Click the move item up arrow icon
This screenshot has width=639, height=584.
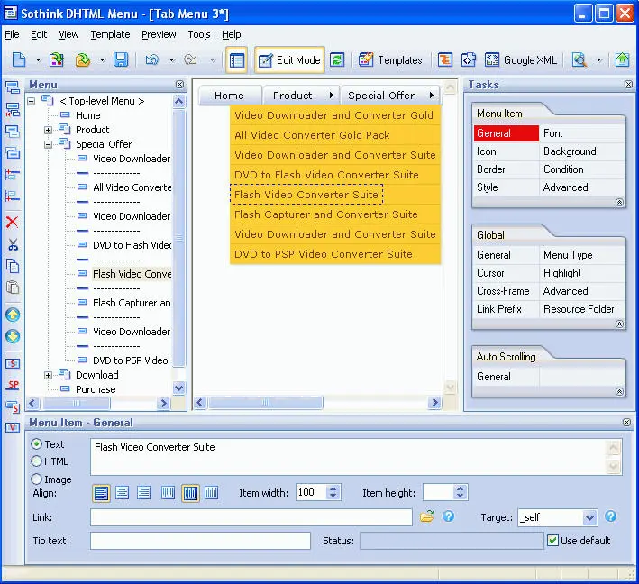click(x=13, y=315)
